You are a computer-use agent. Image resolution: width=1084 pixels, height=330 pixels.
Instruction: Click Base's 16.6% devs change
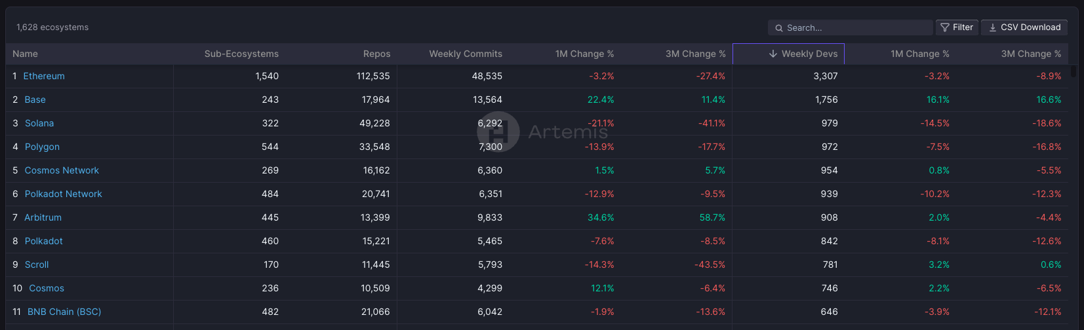coord(1049,100)
